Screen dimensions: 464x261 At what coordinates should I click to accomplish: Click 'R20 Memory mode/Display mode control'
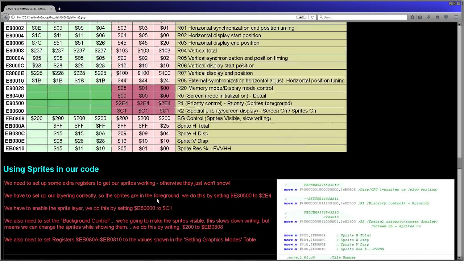[225, 88]
